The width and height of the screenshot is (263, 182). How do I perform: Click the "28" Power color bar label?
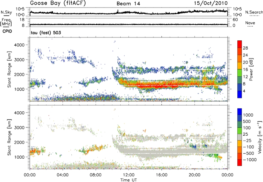(245, 48)
